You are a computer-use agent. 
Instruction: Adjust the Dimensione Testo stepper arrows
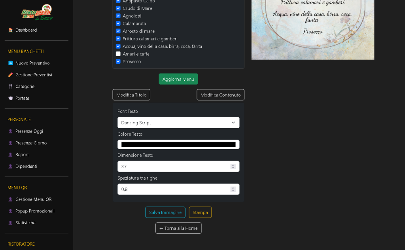[233, 167]
